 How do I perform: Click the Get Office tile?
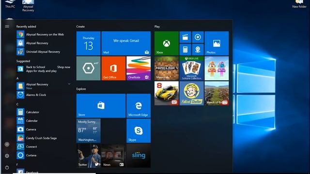coord(113,68)
